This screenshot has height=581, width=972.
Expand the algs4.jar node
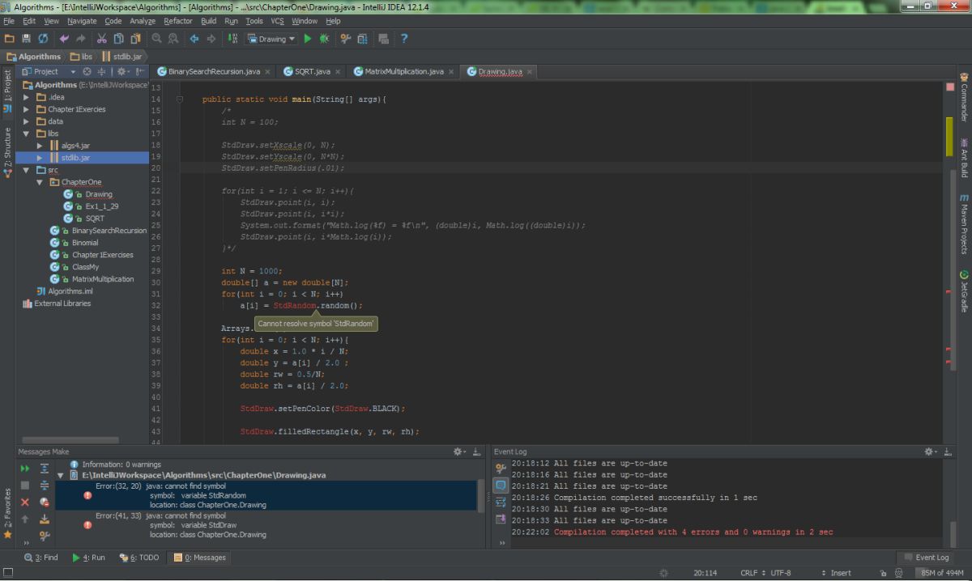click(40, 146)
